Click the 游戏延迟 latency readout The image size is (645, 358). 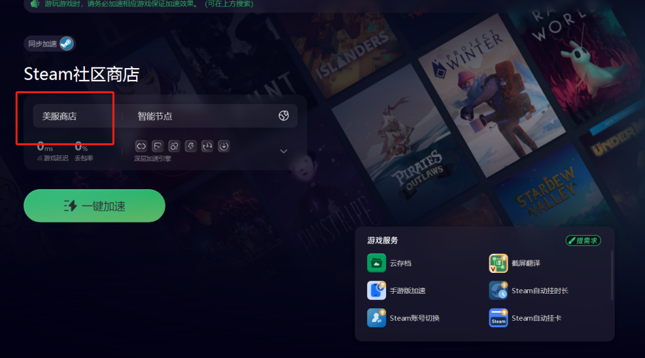(53, 151)
